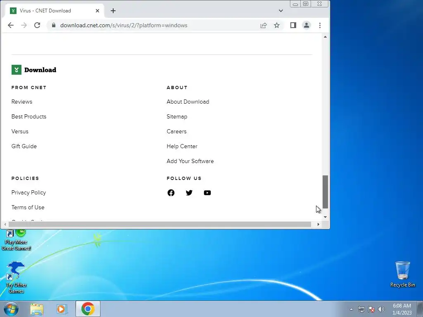Viewport: 423px width, 317px height.
Task: Click the network tray icon
Action: (x=361, y=309)
